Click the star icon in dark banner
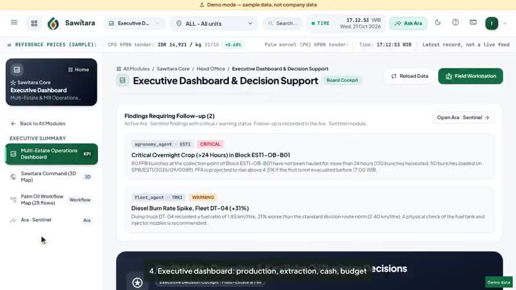This screenshot has height=290, width=516. 137,282
